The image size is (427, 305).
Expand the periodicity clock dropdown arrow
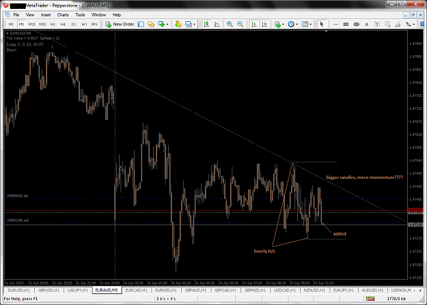(297, 24)
